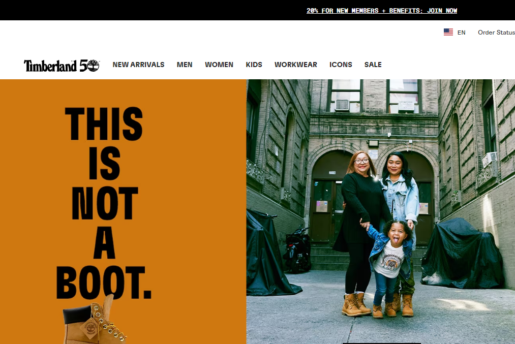The width and height of the screenshot is (515, 344).
Task: Open the Men menu
Action: click(185, 65)
